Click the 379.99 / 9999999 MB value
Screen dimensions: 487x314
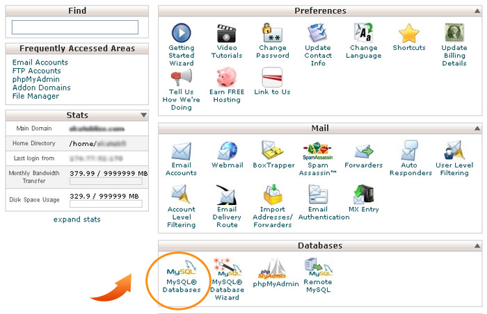[109, 174]
